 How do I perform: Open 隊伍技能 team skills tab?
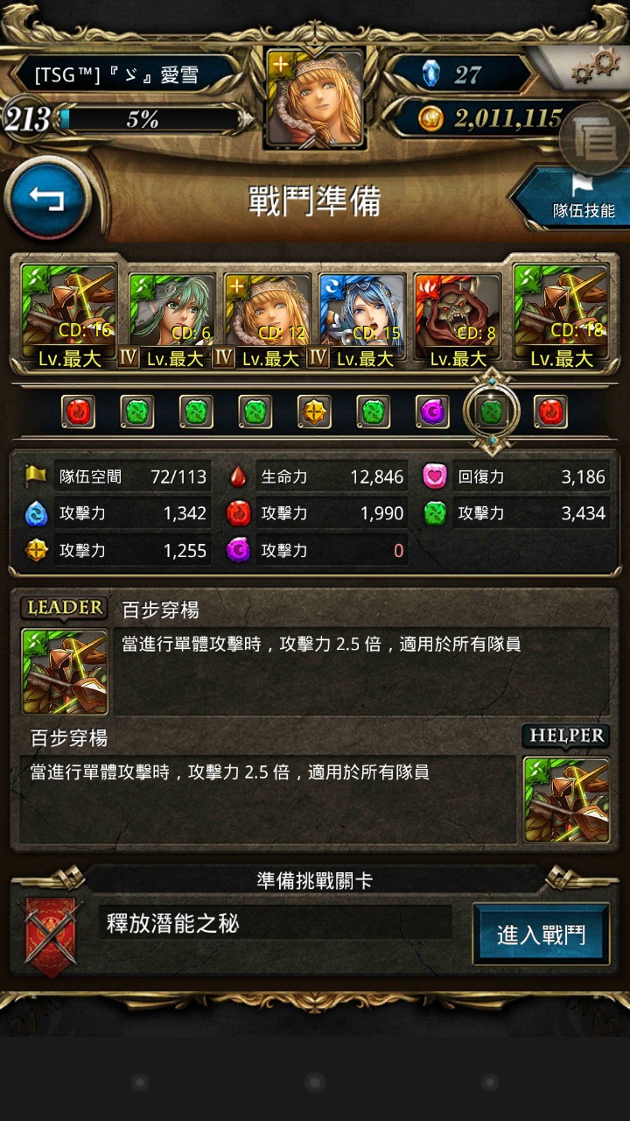pyautogui.click(x=572, y=200)
